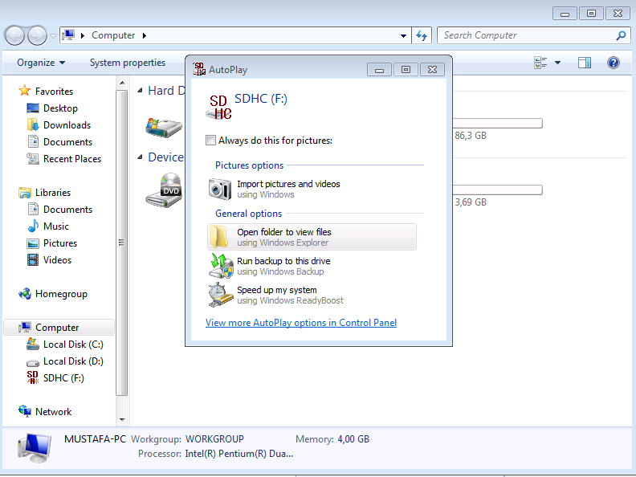This screenshot has width=636, height=477.
Task: Click the change view icon
Action: pyautogui.click(x=540, y=63)
